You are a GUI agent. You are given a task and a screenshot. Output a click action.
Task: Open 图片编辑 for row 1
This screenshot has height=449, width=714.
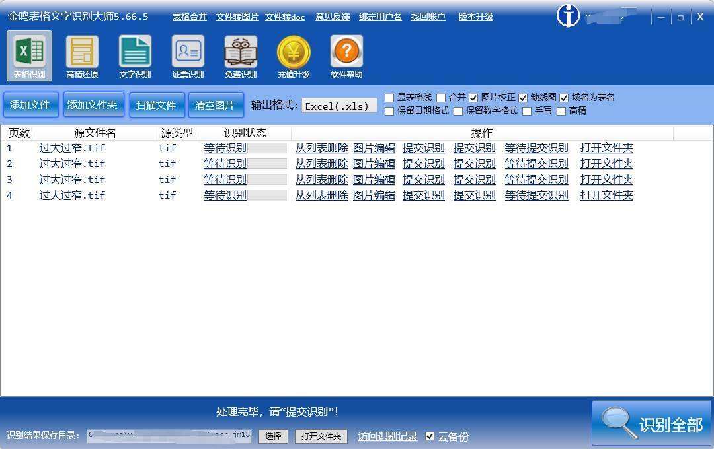(374, 148)
